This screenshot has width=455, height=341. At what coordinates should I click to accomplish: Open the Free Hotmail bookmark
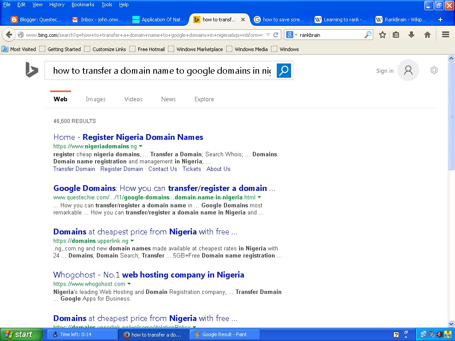pos(148,49)
